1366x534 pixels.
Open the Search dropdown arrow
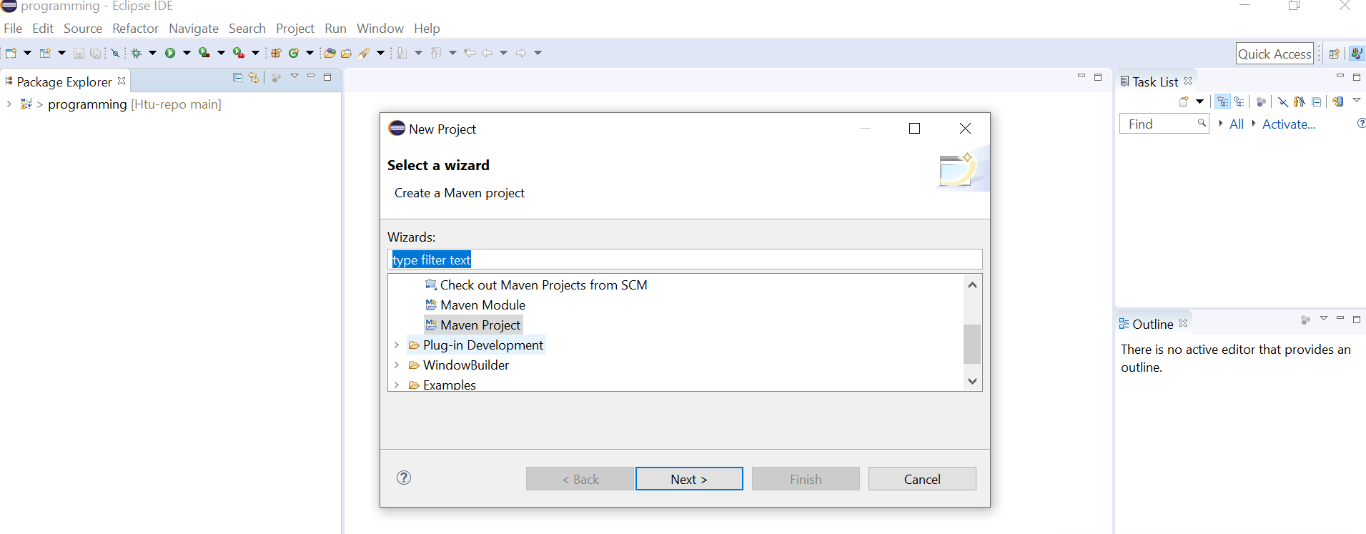(380, 53)
